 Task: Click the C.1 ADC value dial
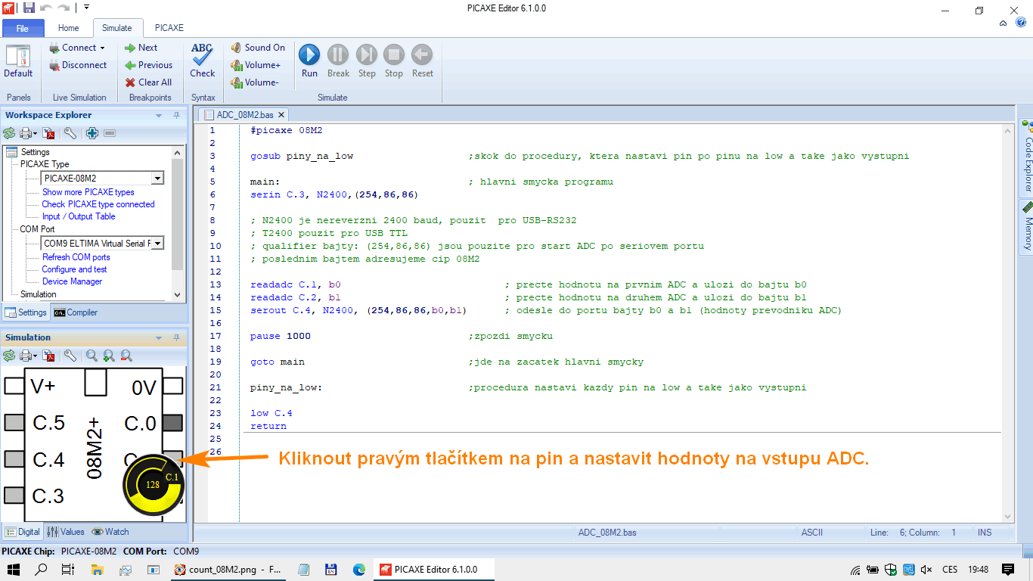(154, 484)
